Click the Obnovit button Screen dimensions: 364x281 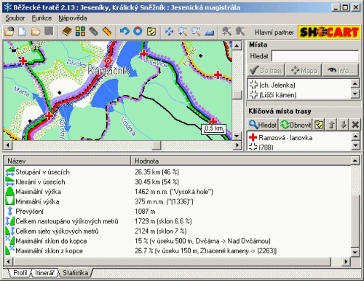click(296, 125)
